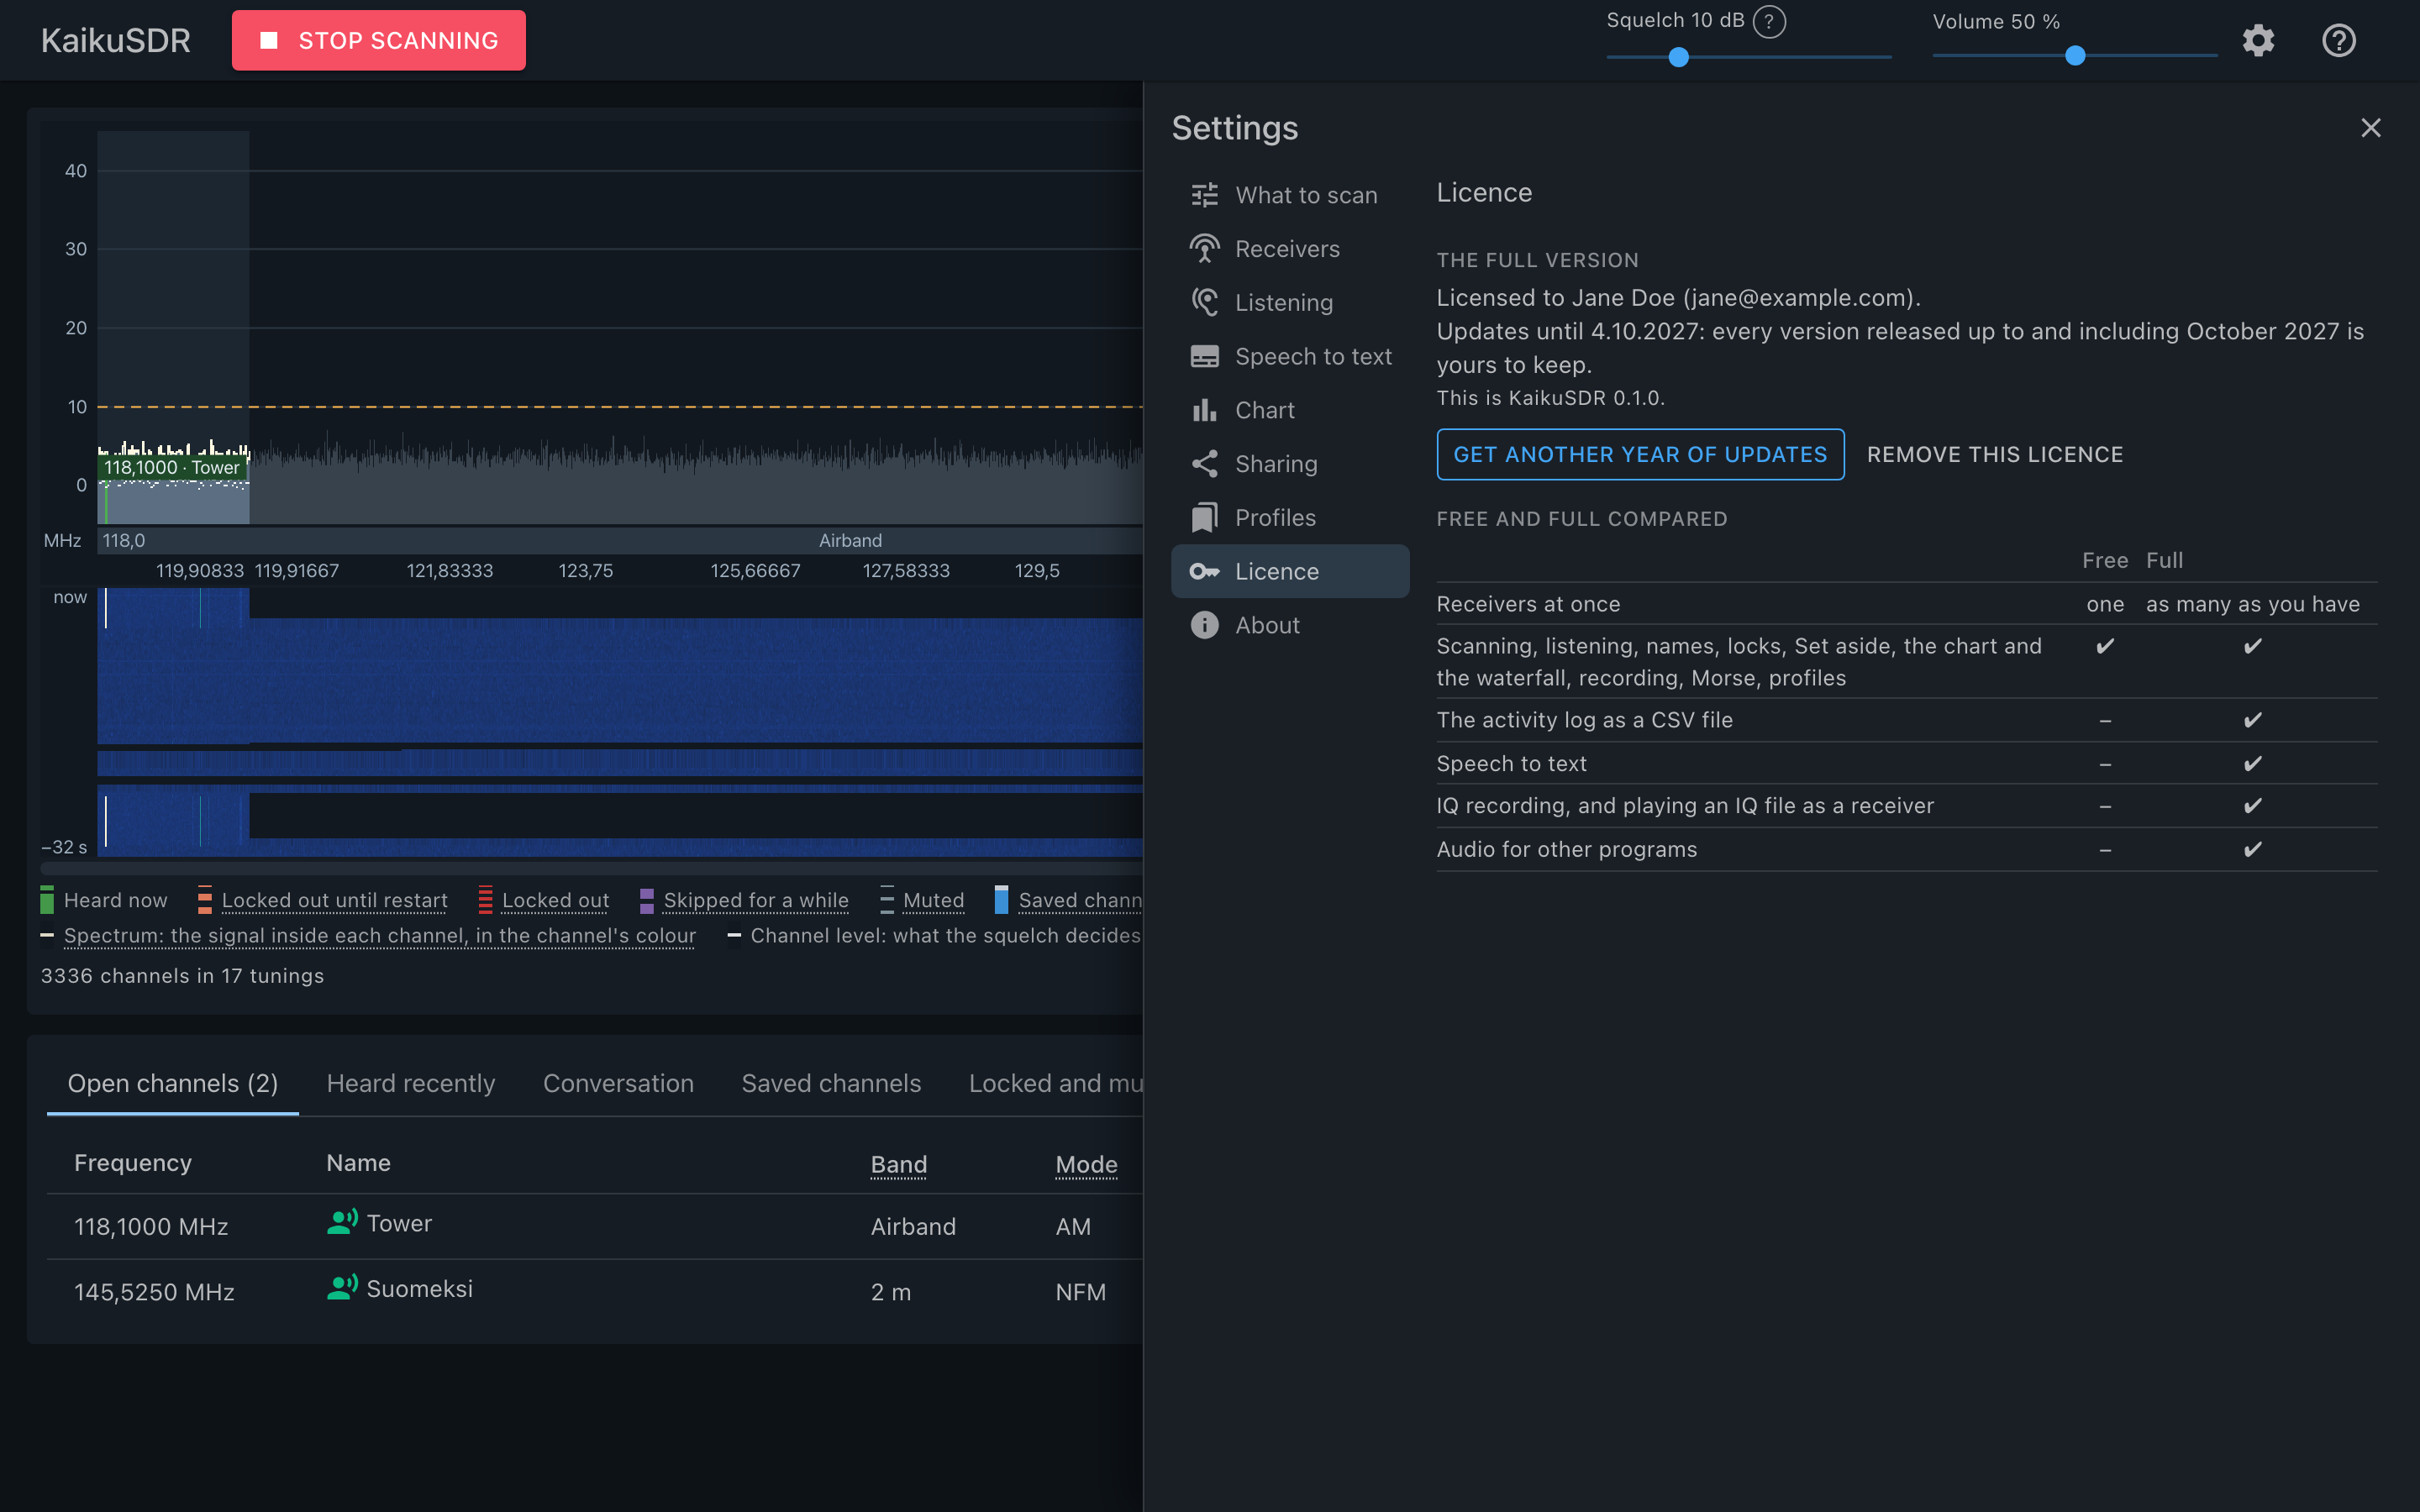Show squelch help question mark icon
2420x1512 pixels.
[x=1769, y=21]
